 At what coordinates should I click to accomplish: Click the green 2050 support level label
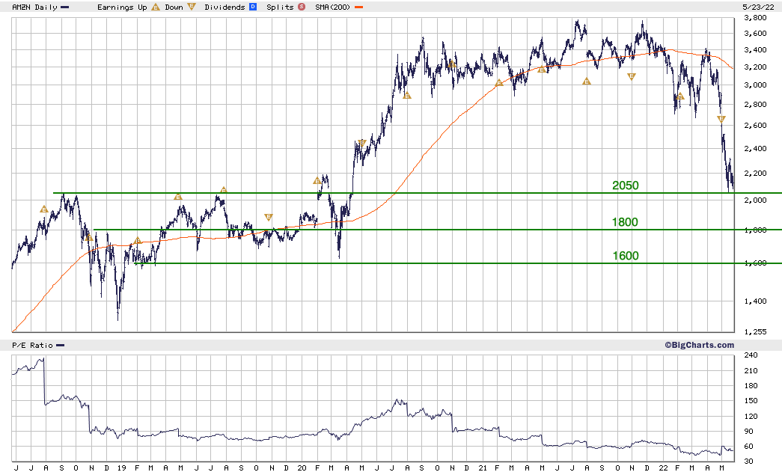pos(626,186)
